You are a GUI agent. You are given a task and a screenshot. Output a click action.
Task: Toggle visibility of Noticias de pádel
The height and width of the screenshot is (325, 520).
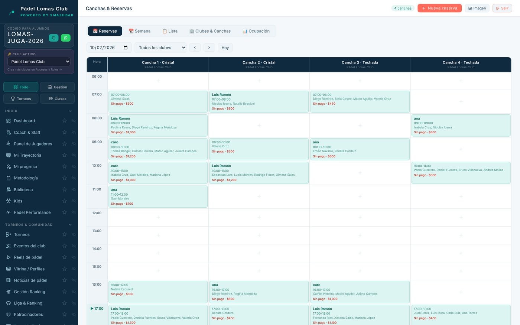(74, 280)
